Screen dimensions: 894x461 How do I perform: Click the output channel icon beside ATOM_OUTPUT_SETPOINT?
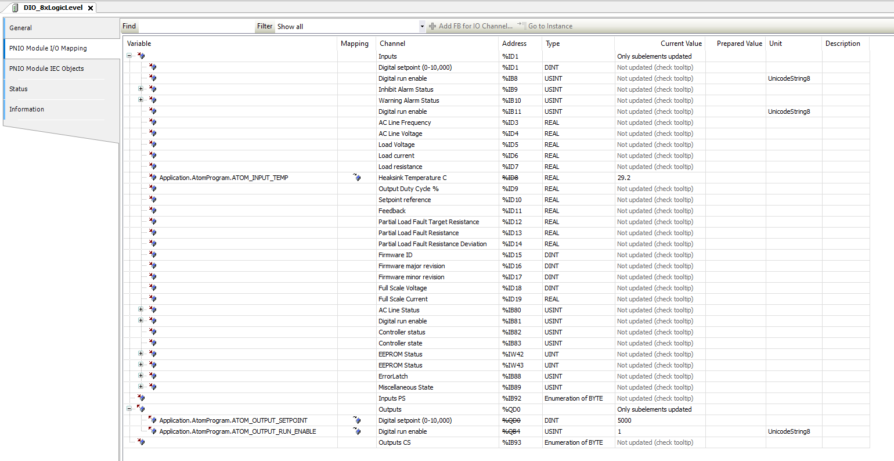pyautogui.click(x=153, y=420)
